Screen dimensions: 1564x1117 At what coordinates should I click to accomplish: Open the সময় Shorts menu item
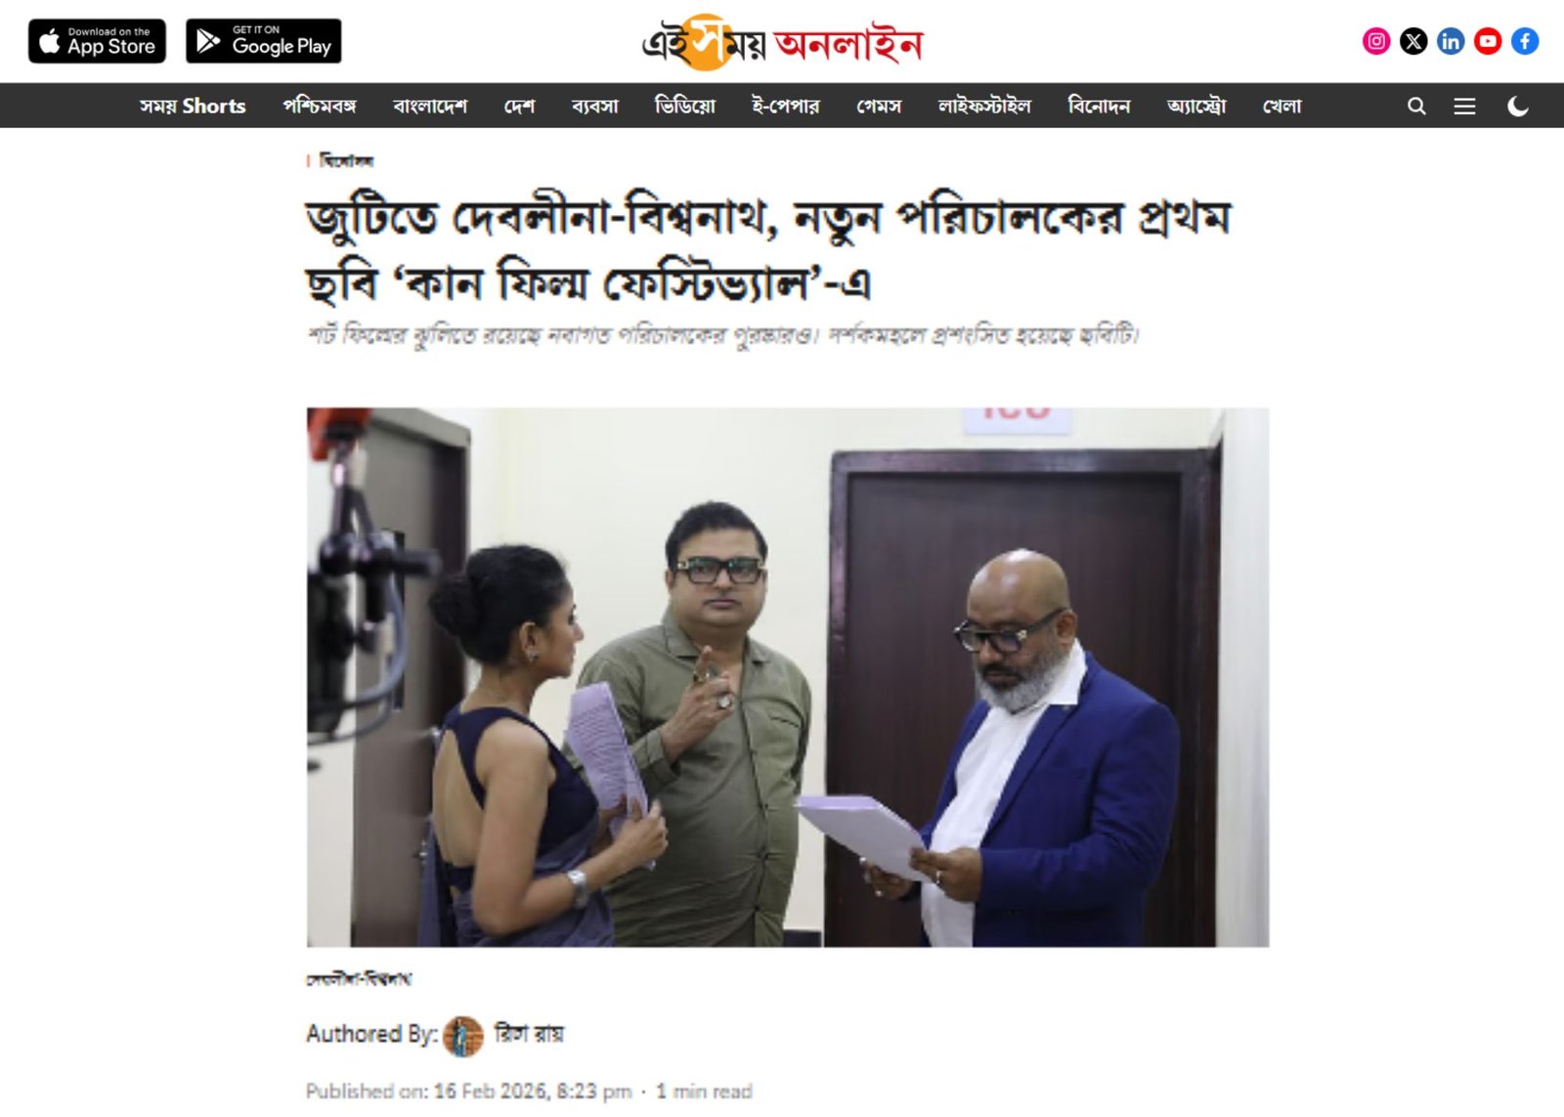(193, 106)
